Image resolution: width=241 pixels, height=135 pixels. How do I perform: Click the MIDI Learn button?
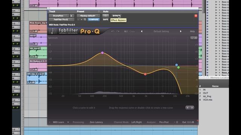(x=59, y=122)
